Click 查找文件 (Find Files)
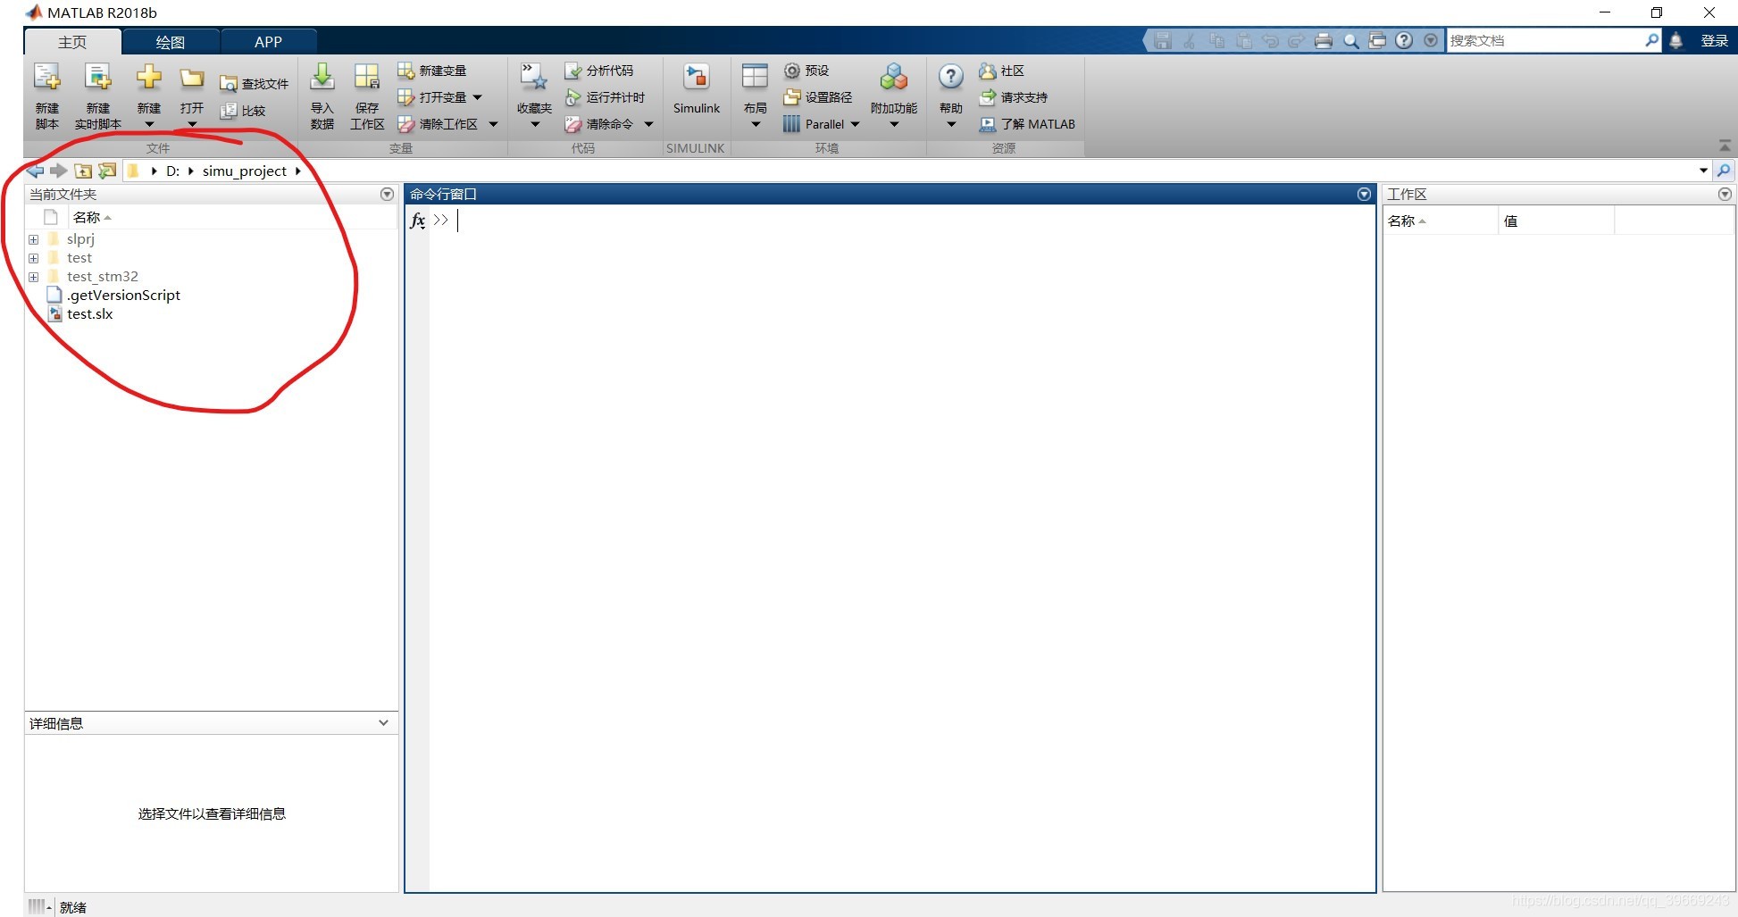Image resolution: width=1738 pixels, height=917 pixels. point(255,84)
